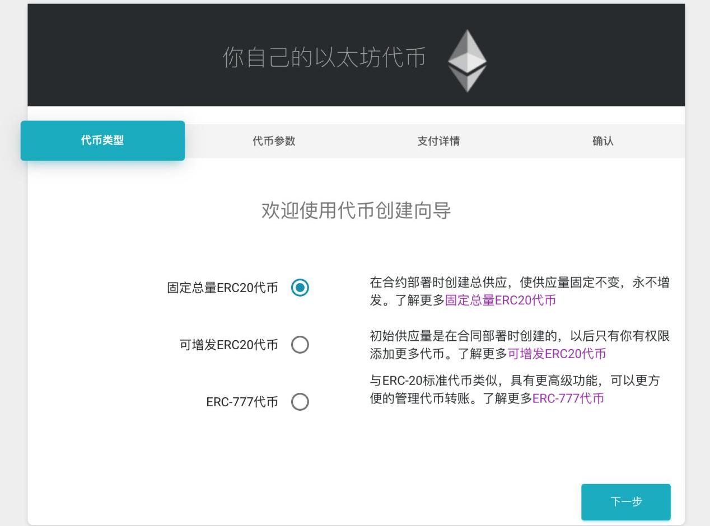Click the description starting with 在合约部署时创建总供应
This screenshot has height=526, width=710.
[519, 283]
